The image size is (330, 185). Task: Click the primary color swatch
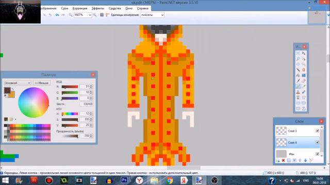click(7, 90)
